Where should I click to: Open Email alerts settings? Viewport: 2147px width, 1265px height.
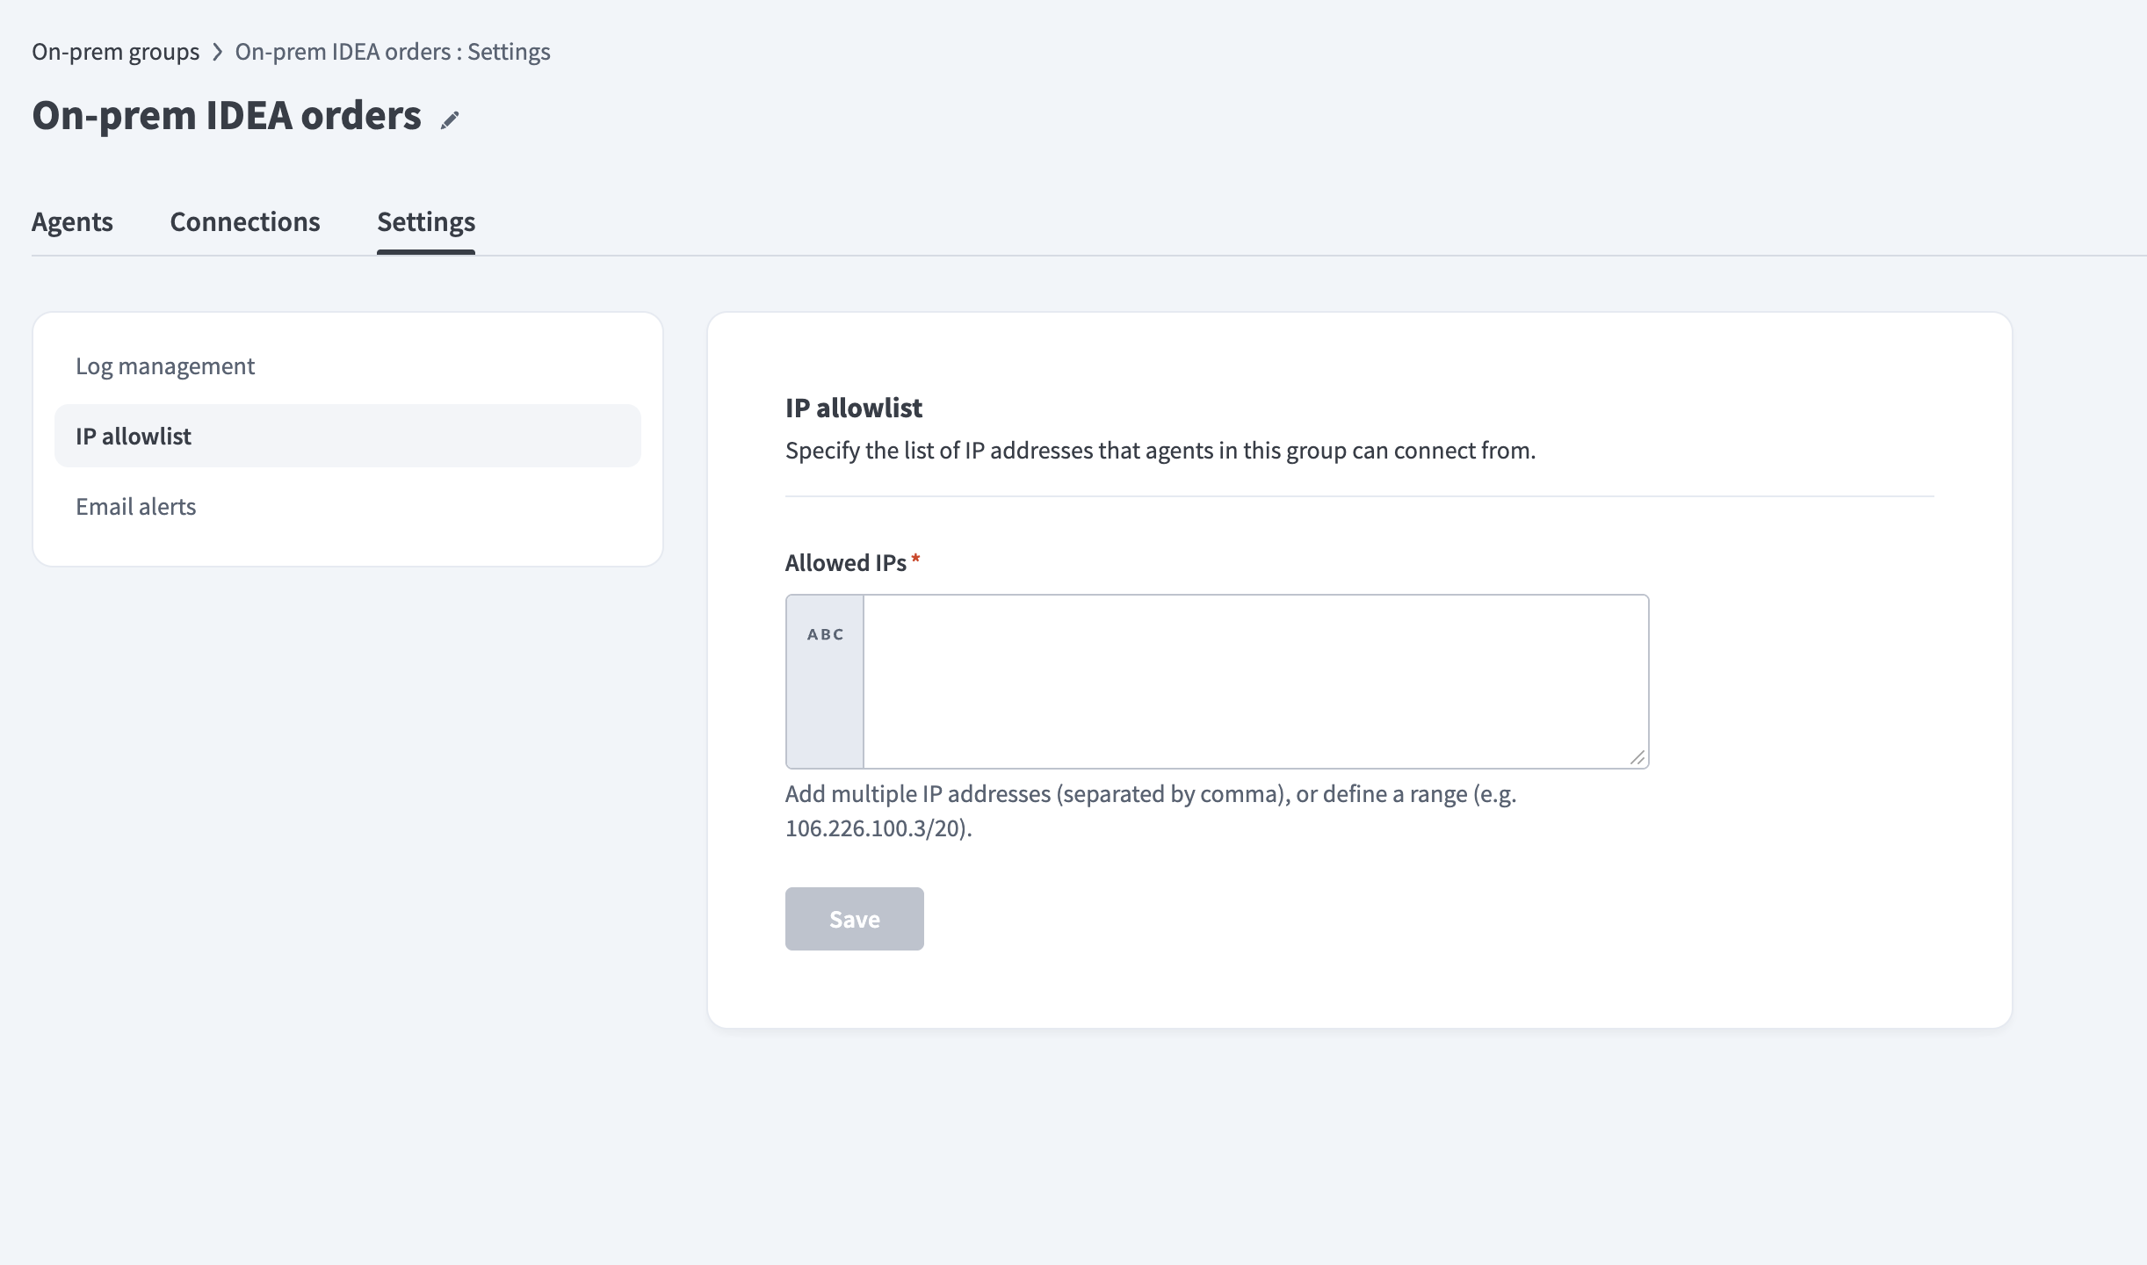pos(136,506)
